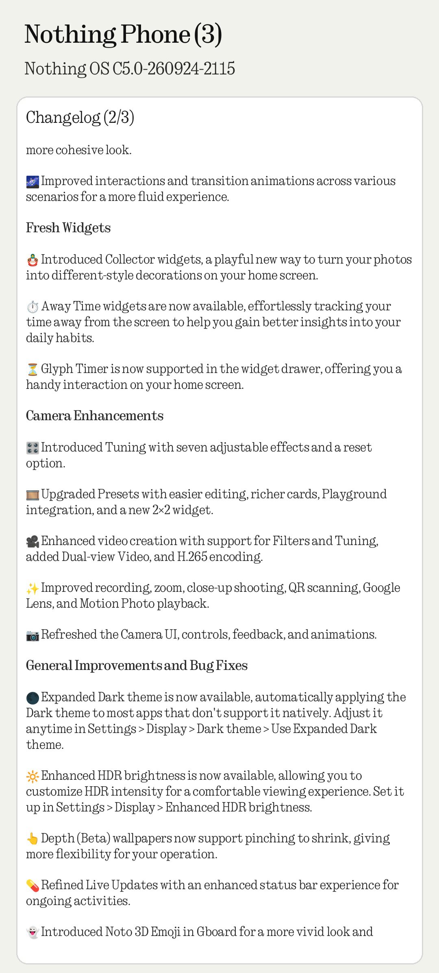439x973 pixels.
Task: Click the sun emoji beside Enhanced HDR brightness
Action: coord(33,776)
